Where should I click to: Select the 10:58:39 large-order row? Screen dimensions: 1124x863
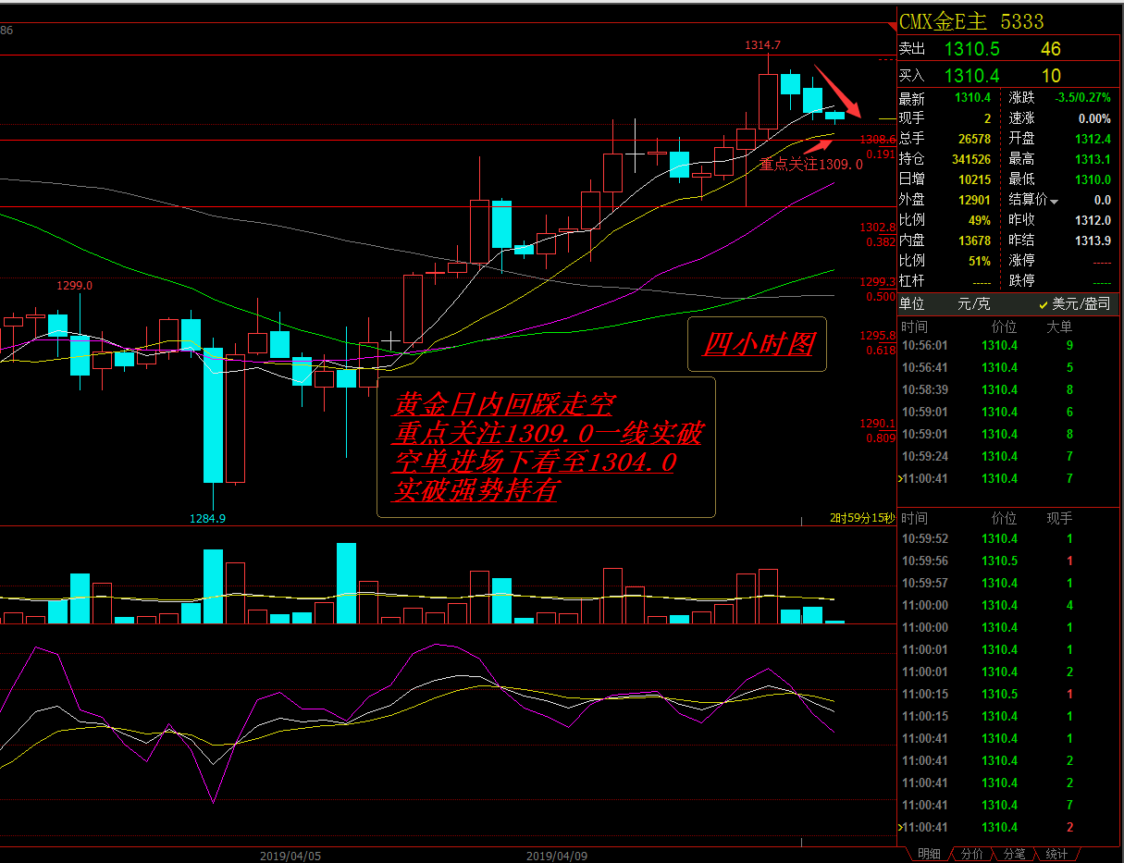[x=1008, y=389]
